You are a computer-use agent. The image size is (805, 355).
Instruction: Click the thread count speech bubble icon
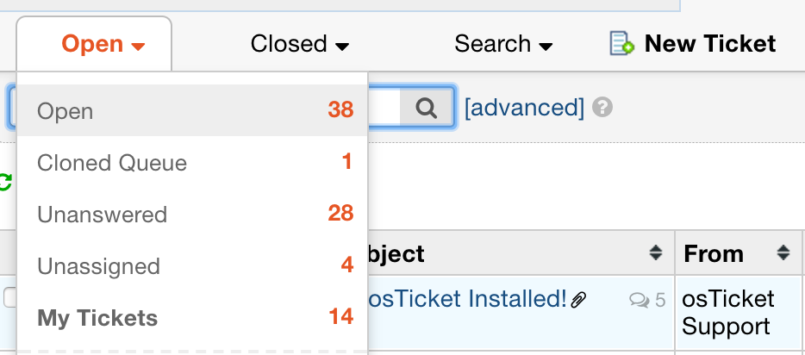[639, 300]
